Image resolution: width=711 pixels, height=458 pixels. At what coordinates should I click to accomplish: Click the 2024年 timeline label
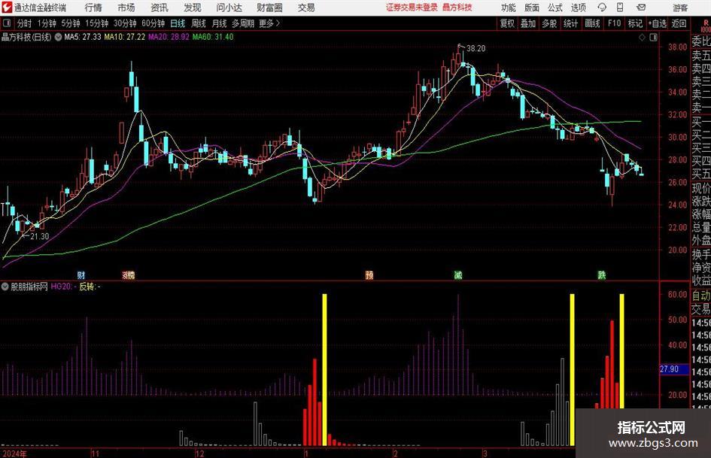pos(14,453)
